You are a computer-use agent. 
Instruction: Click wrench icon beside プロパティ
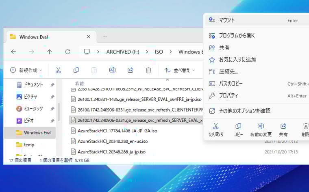(x=212, y=96)
